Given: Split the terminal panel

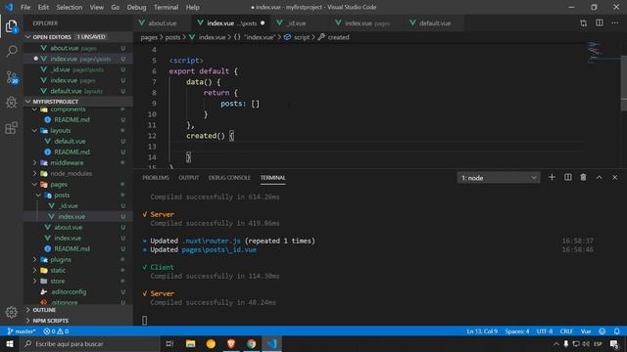Looking at the screenshot, I should pyautogui.click(x=567, y=177).
